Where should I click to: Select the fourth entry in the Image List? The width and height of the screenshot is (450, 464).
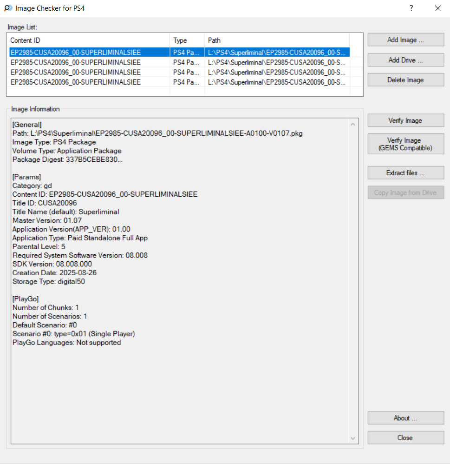(x=88, y=82)
